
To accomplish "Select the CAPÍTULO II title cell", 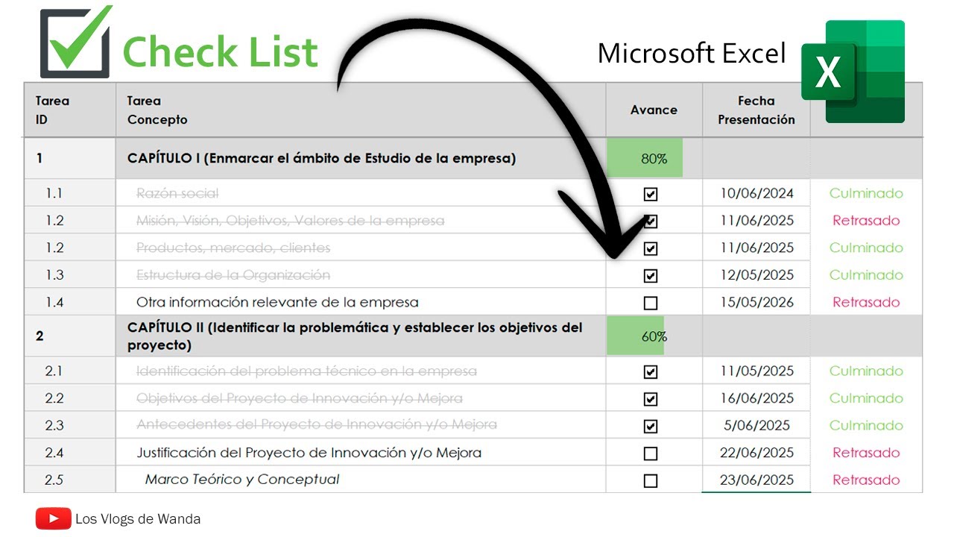I will click(x=361, y=336).
